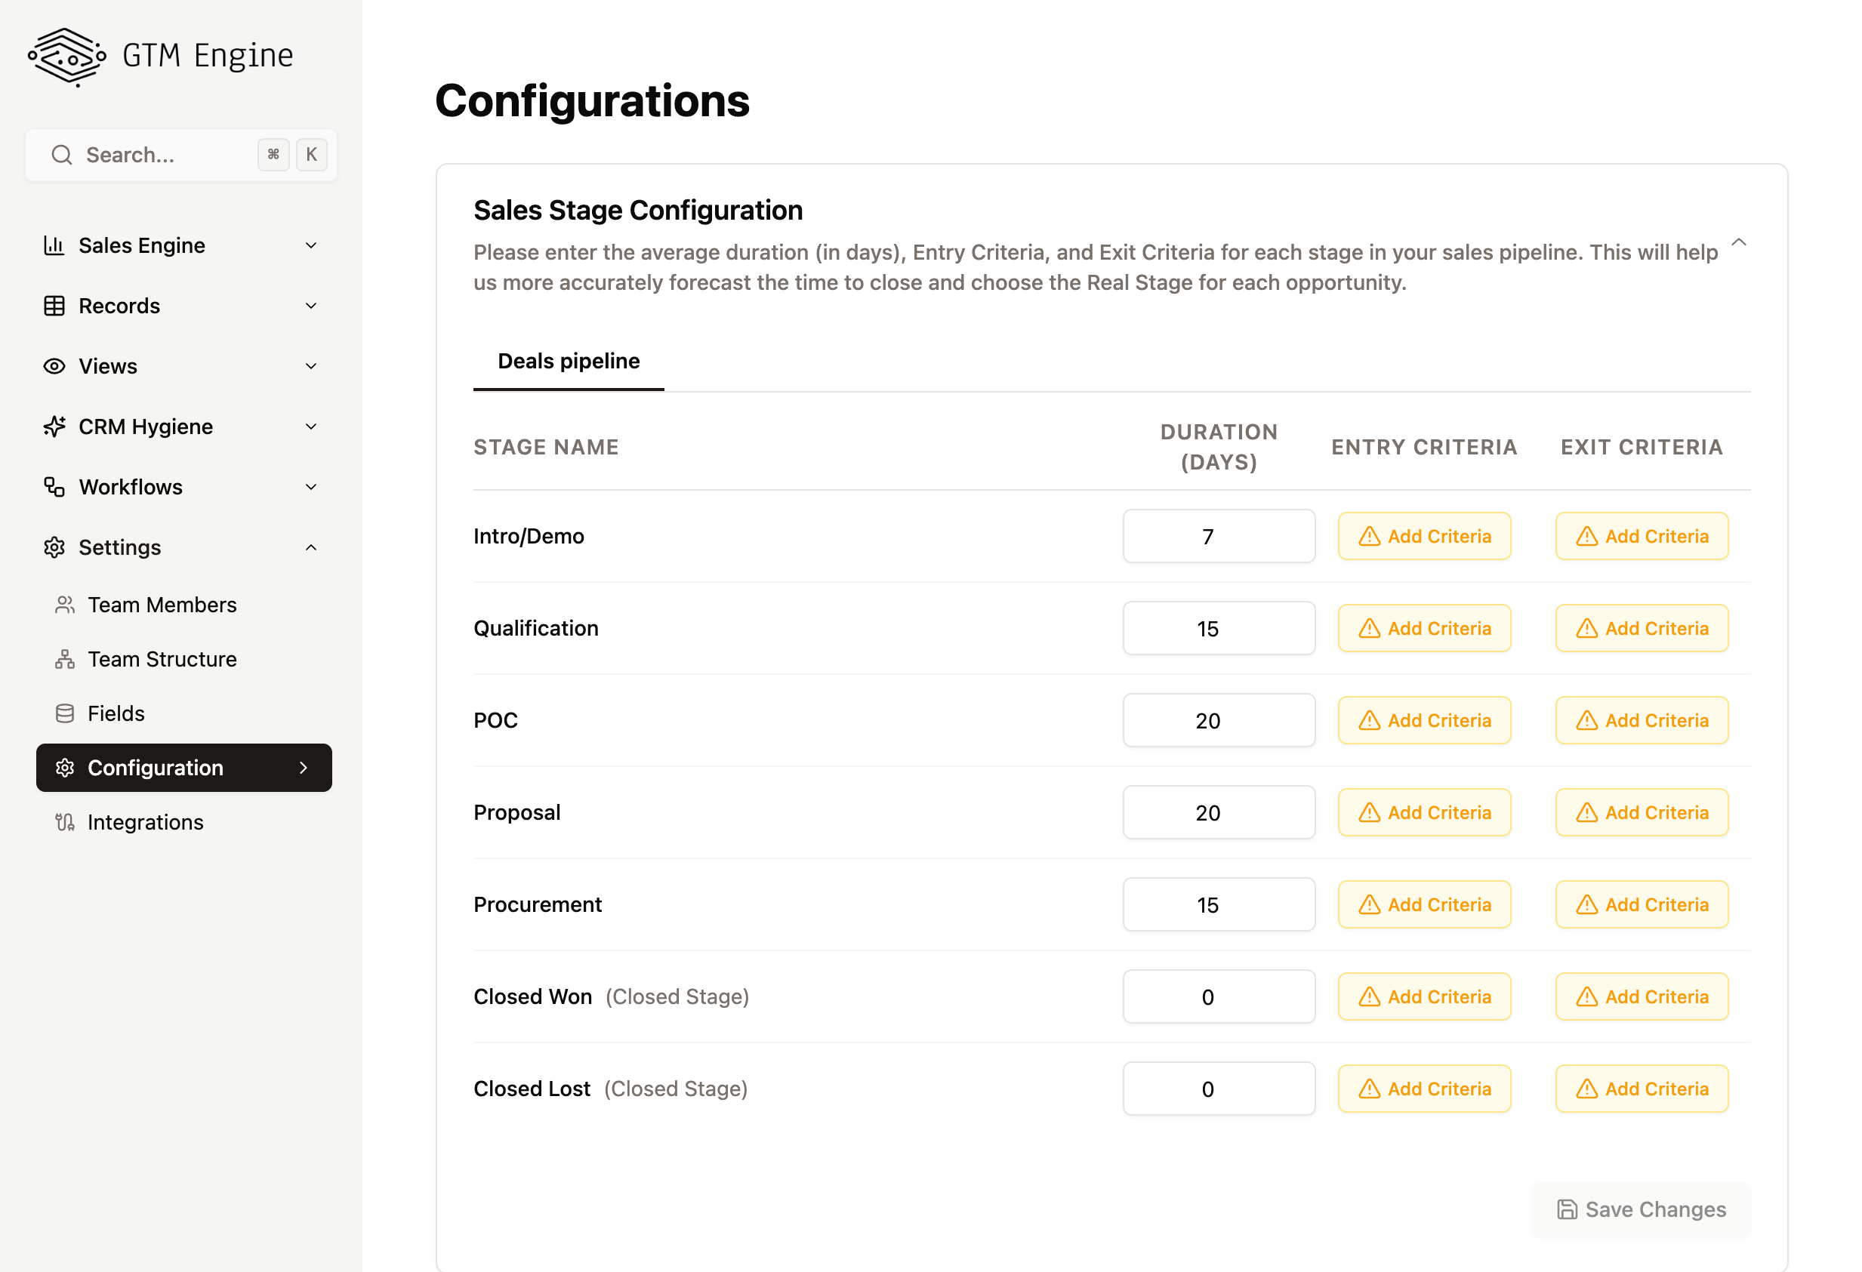Click the Sales Engine bar chart icon
The image size is (1862, 1272).
tap(54, 245)
